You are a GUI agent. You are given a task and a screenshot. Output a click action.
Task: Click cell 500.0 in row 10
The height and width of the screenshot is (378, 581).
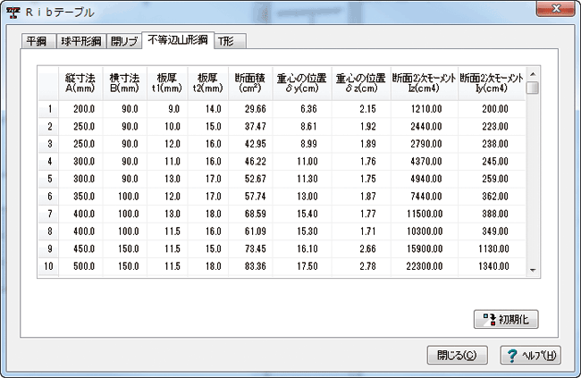click(x=80, y=266)
